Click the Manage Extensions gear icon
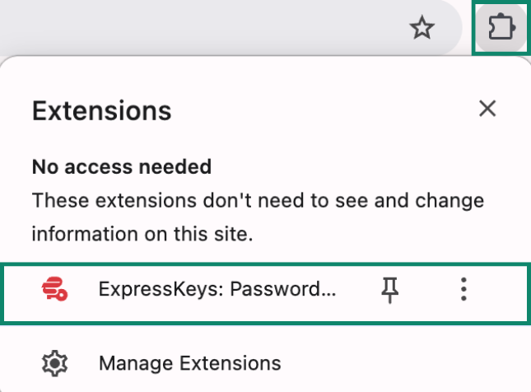531x392 pixels. (x=55, y=362)
